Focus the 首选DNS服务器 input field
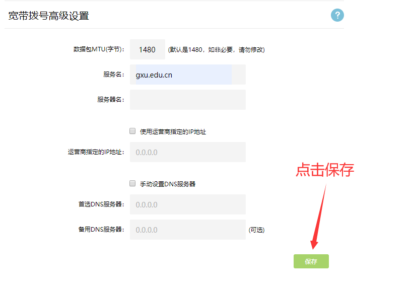The image size is (413, 288). 187,204
